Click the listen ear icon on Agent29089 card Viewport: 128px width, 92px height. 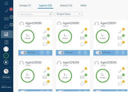(x=48, y=53)
